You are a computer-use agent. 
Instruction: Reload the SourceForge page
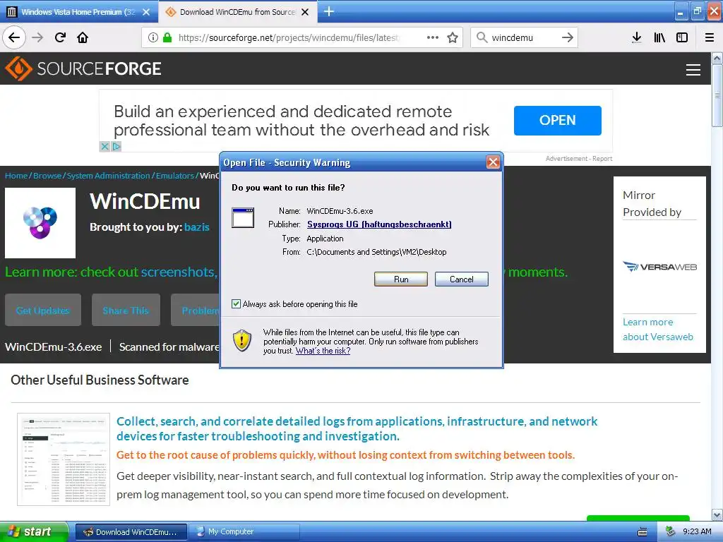61,37
